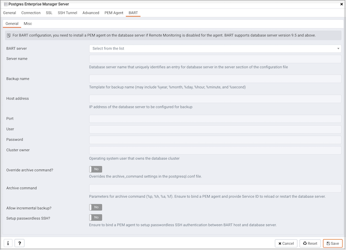Open the SSL tab

coord(49,13)
